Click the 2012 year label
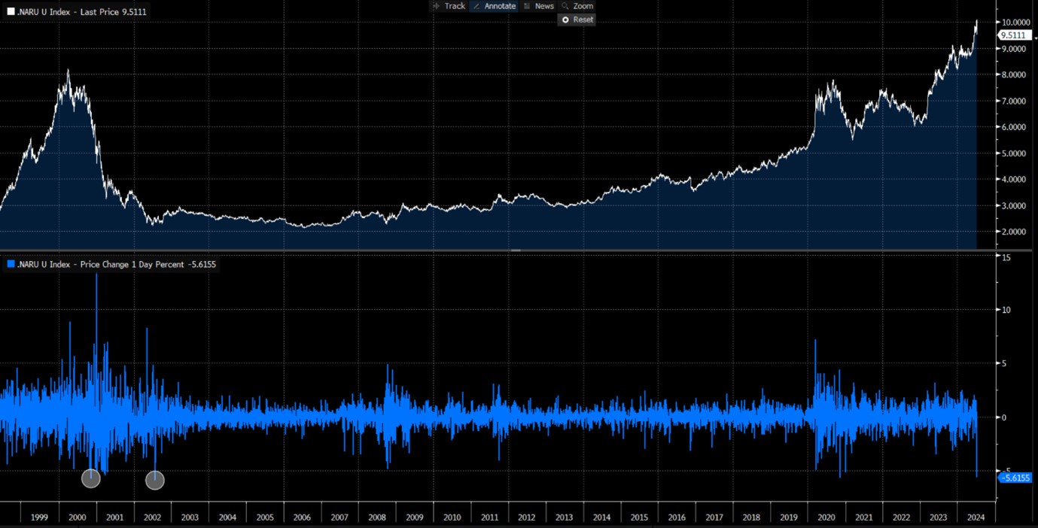The width and height of the screenshot is (1038, 528). click(x=527, y=517)
